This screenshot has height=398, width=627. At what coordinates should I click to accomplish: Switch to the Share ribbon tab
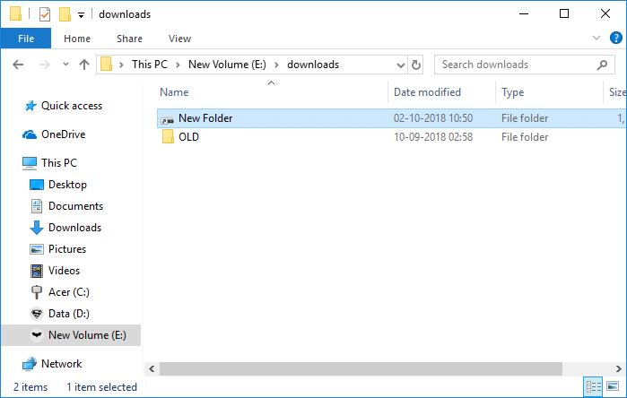(x=129, y=39)
